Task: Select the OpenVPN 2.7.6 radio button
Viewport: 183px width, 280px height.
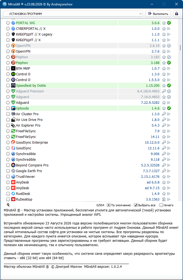Action: [8, 52]
